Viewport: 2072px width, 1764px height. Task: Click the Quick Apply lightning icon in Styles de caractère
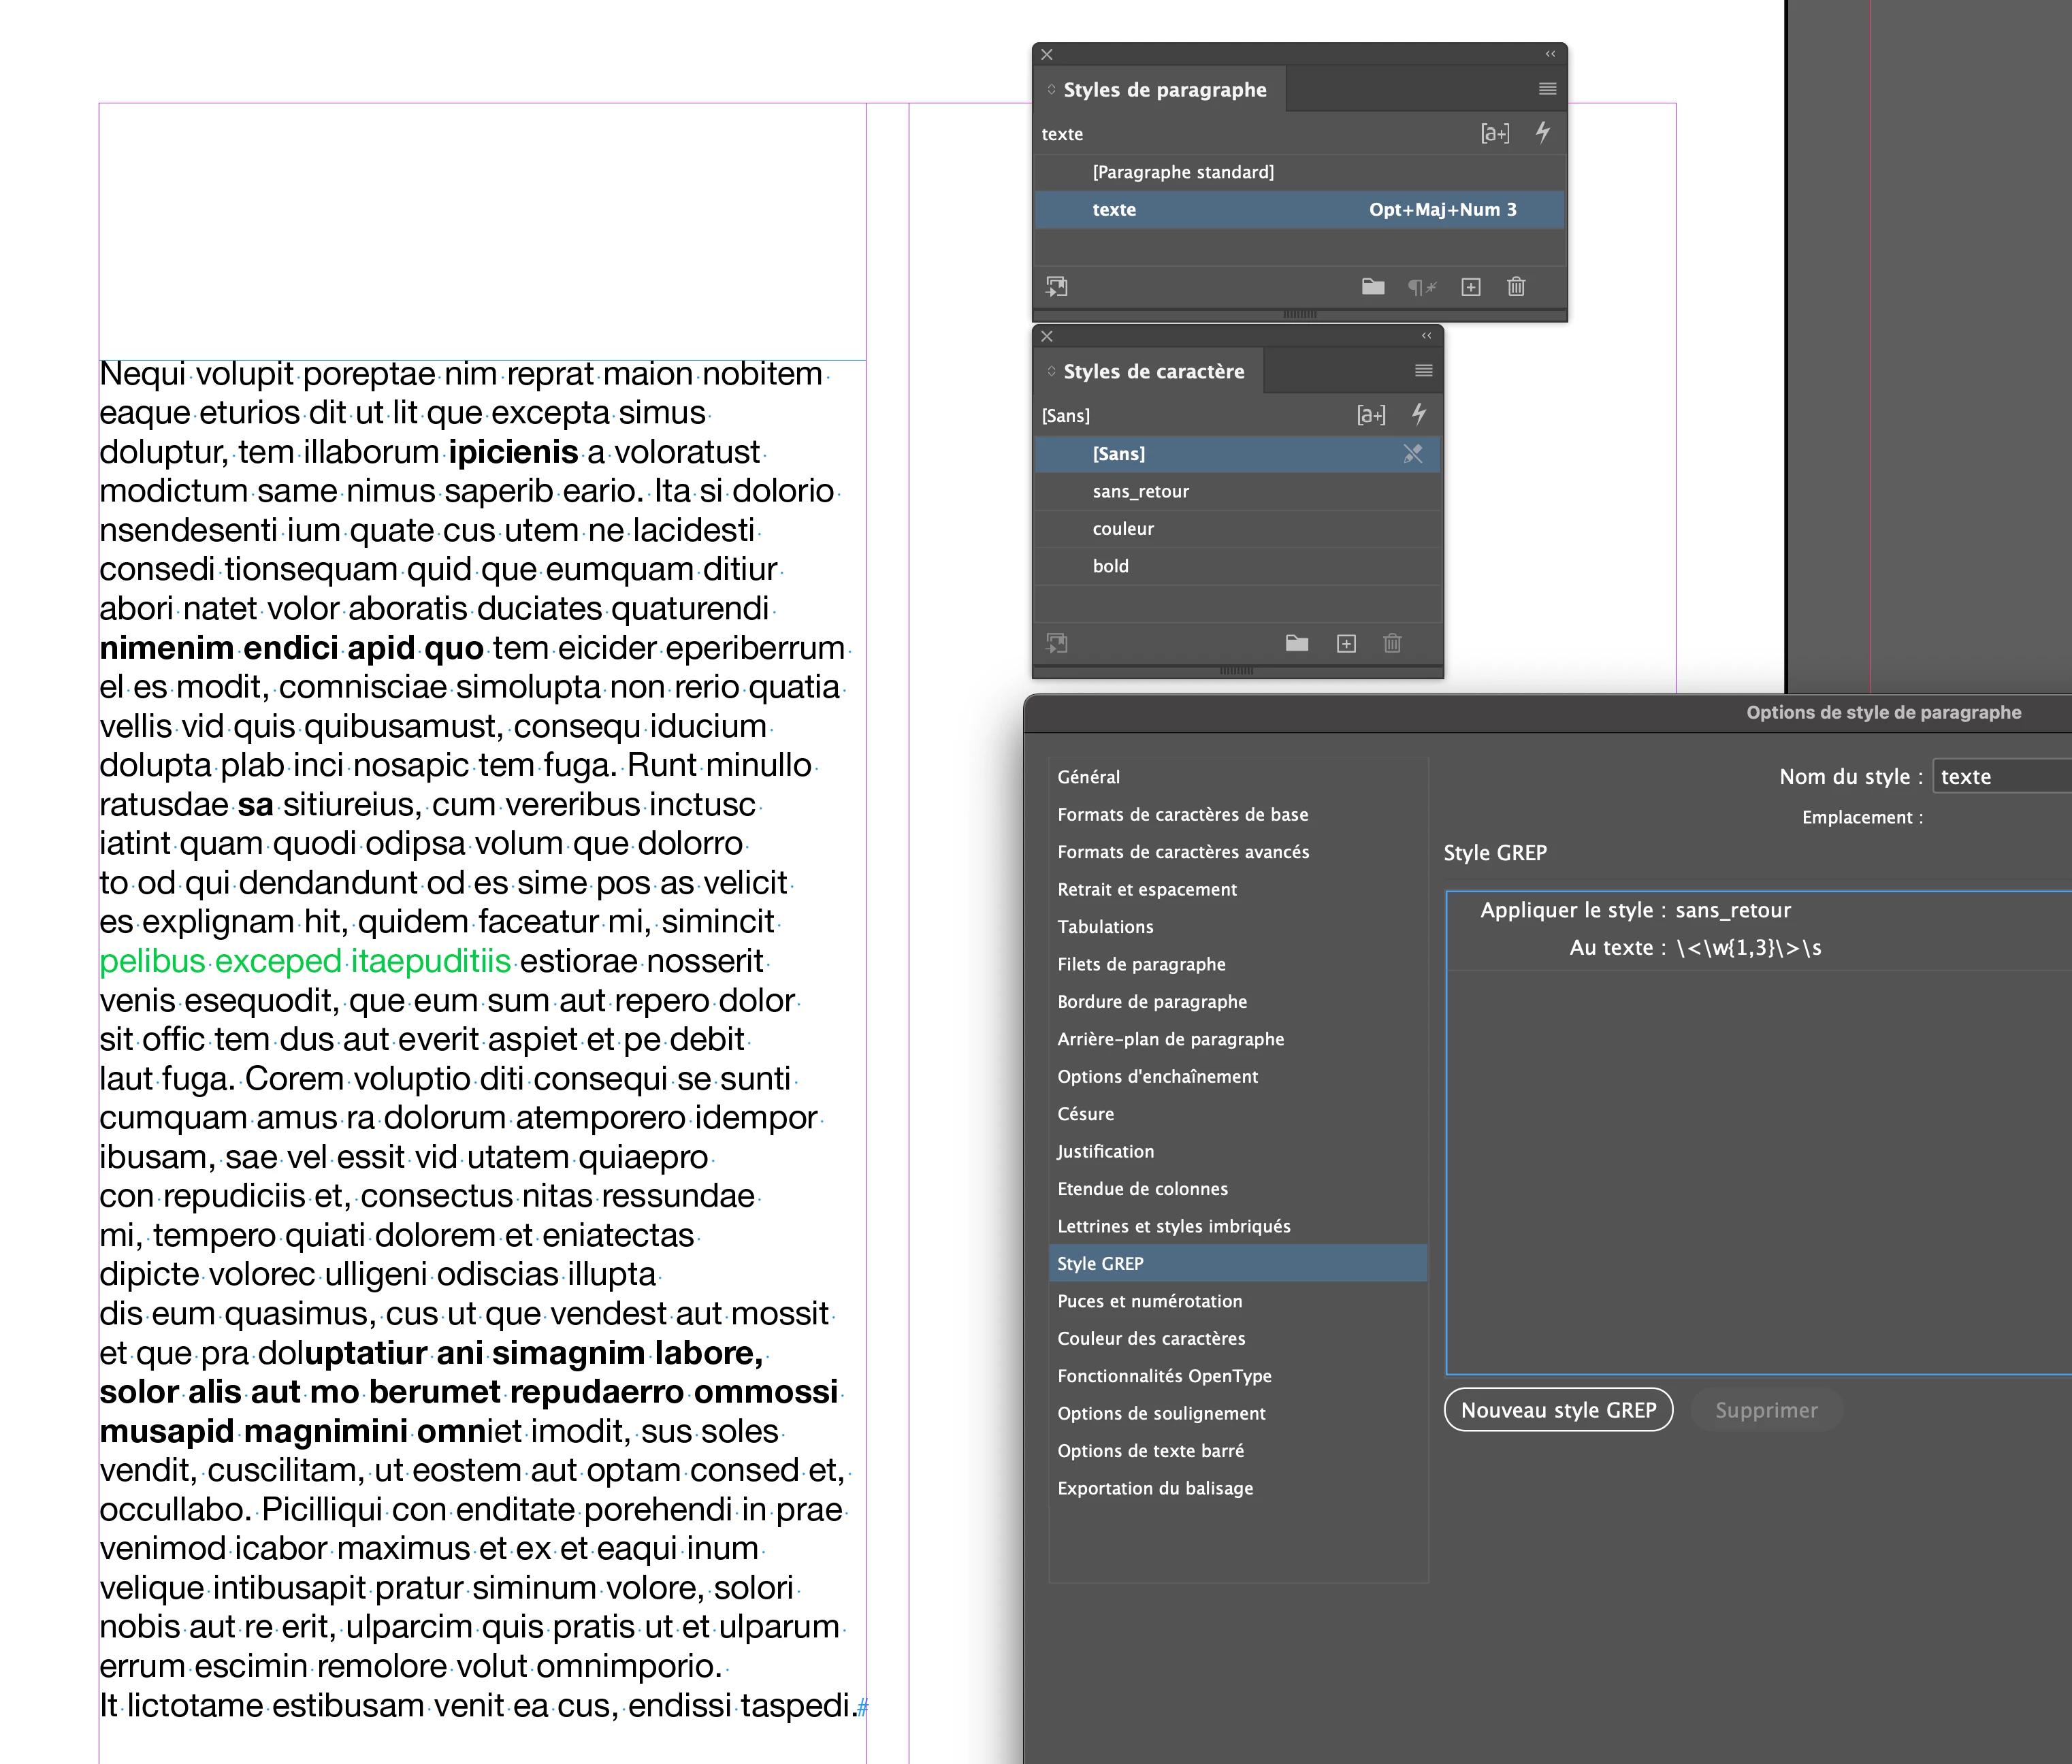coord(1419,414)
